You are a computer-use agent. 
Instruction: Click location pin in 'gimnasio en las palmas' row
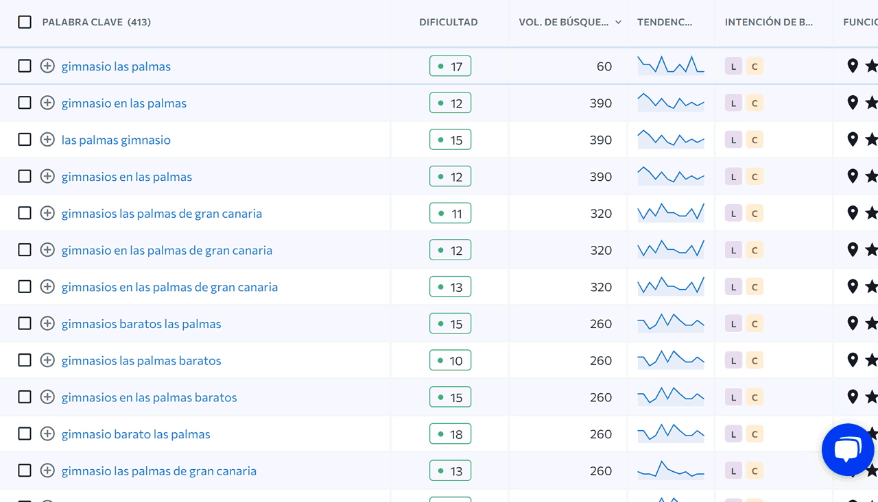click(853, 103)
